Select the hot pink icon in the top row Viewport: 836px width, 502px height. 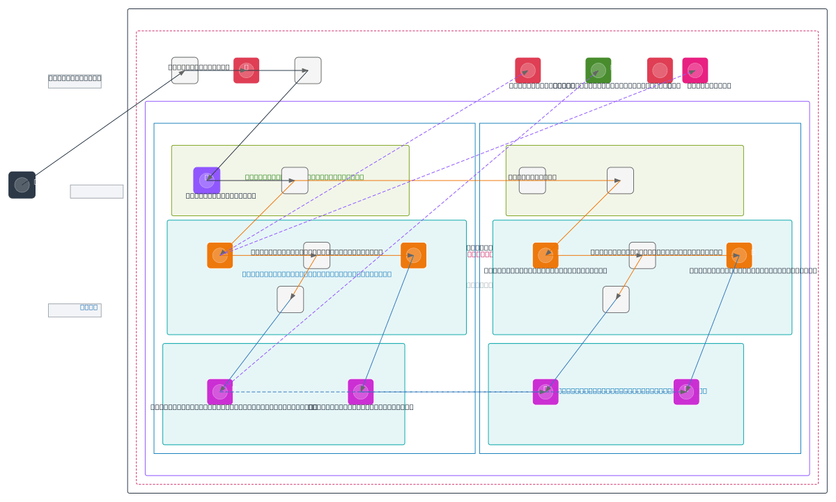point(695,70)
